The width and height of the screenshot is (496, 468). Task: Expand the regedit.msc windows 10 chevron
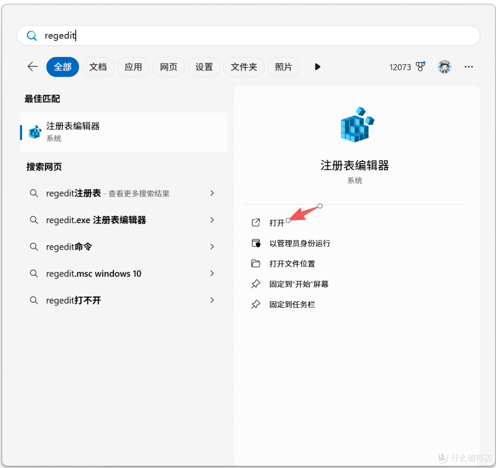point(212,273)
